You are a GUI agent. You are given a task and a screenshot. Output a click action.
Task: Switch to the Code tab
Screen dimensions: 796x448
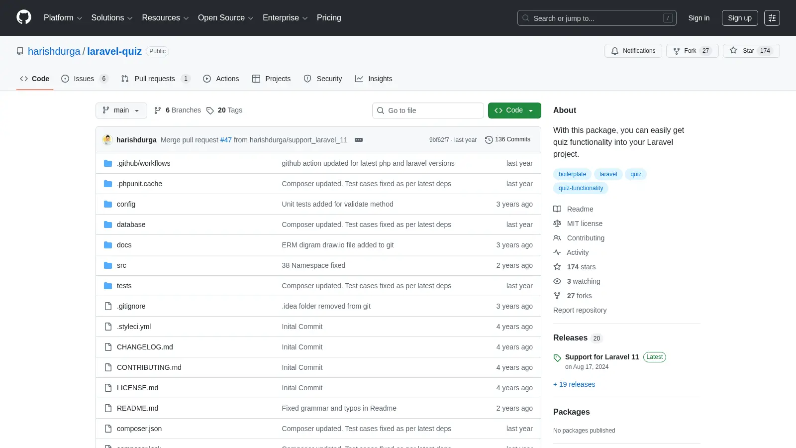pyautogui.click(x=35, y=79)
